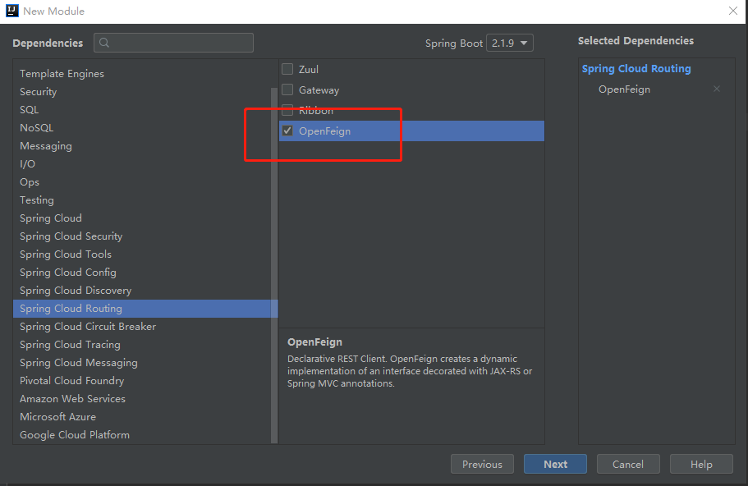Tick the Ribbon checkbox
The image size is (748, 486).
coord(287,110)
